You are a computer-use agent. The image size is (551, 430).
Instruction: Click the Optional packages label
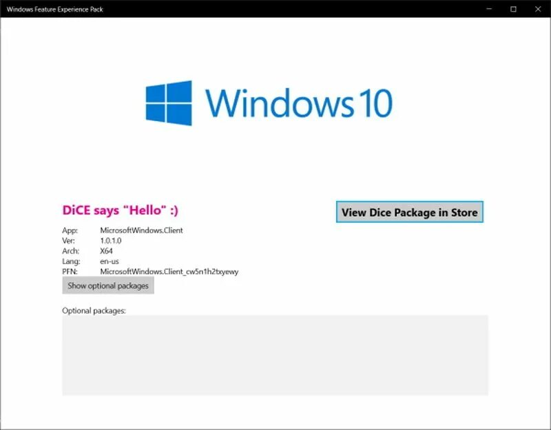point(94,311)
